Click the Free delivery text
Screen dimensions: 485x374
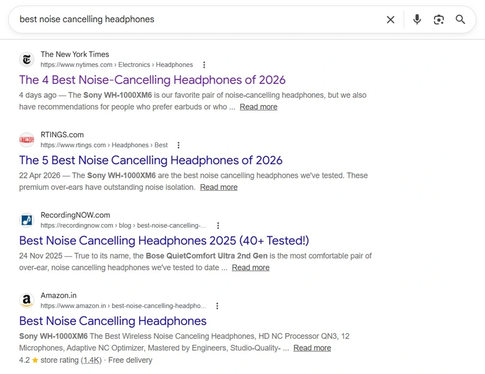130,360
